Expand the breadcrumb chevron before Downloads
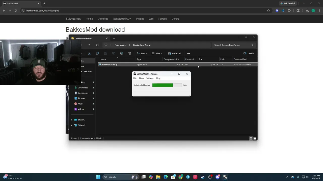323x181 pixels. tap(111, 45)
